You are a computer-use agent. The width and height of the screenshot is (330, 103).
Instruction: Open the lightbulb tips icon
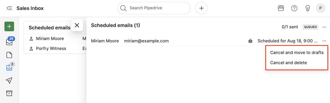[x=308, y=8]
